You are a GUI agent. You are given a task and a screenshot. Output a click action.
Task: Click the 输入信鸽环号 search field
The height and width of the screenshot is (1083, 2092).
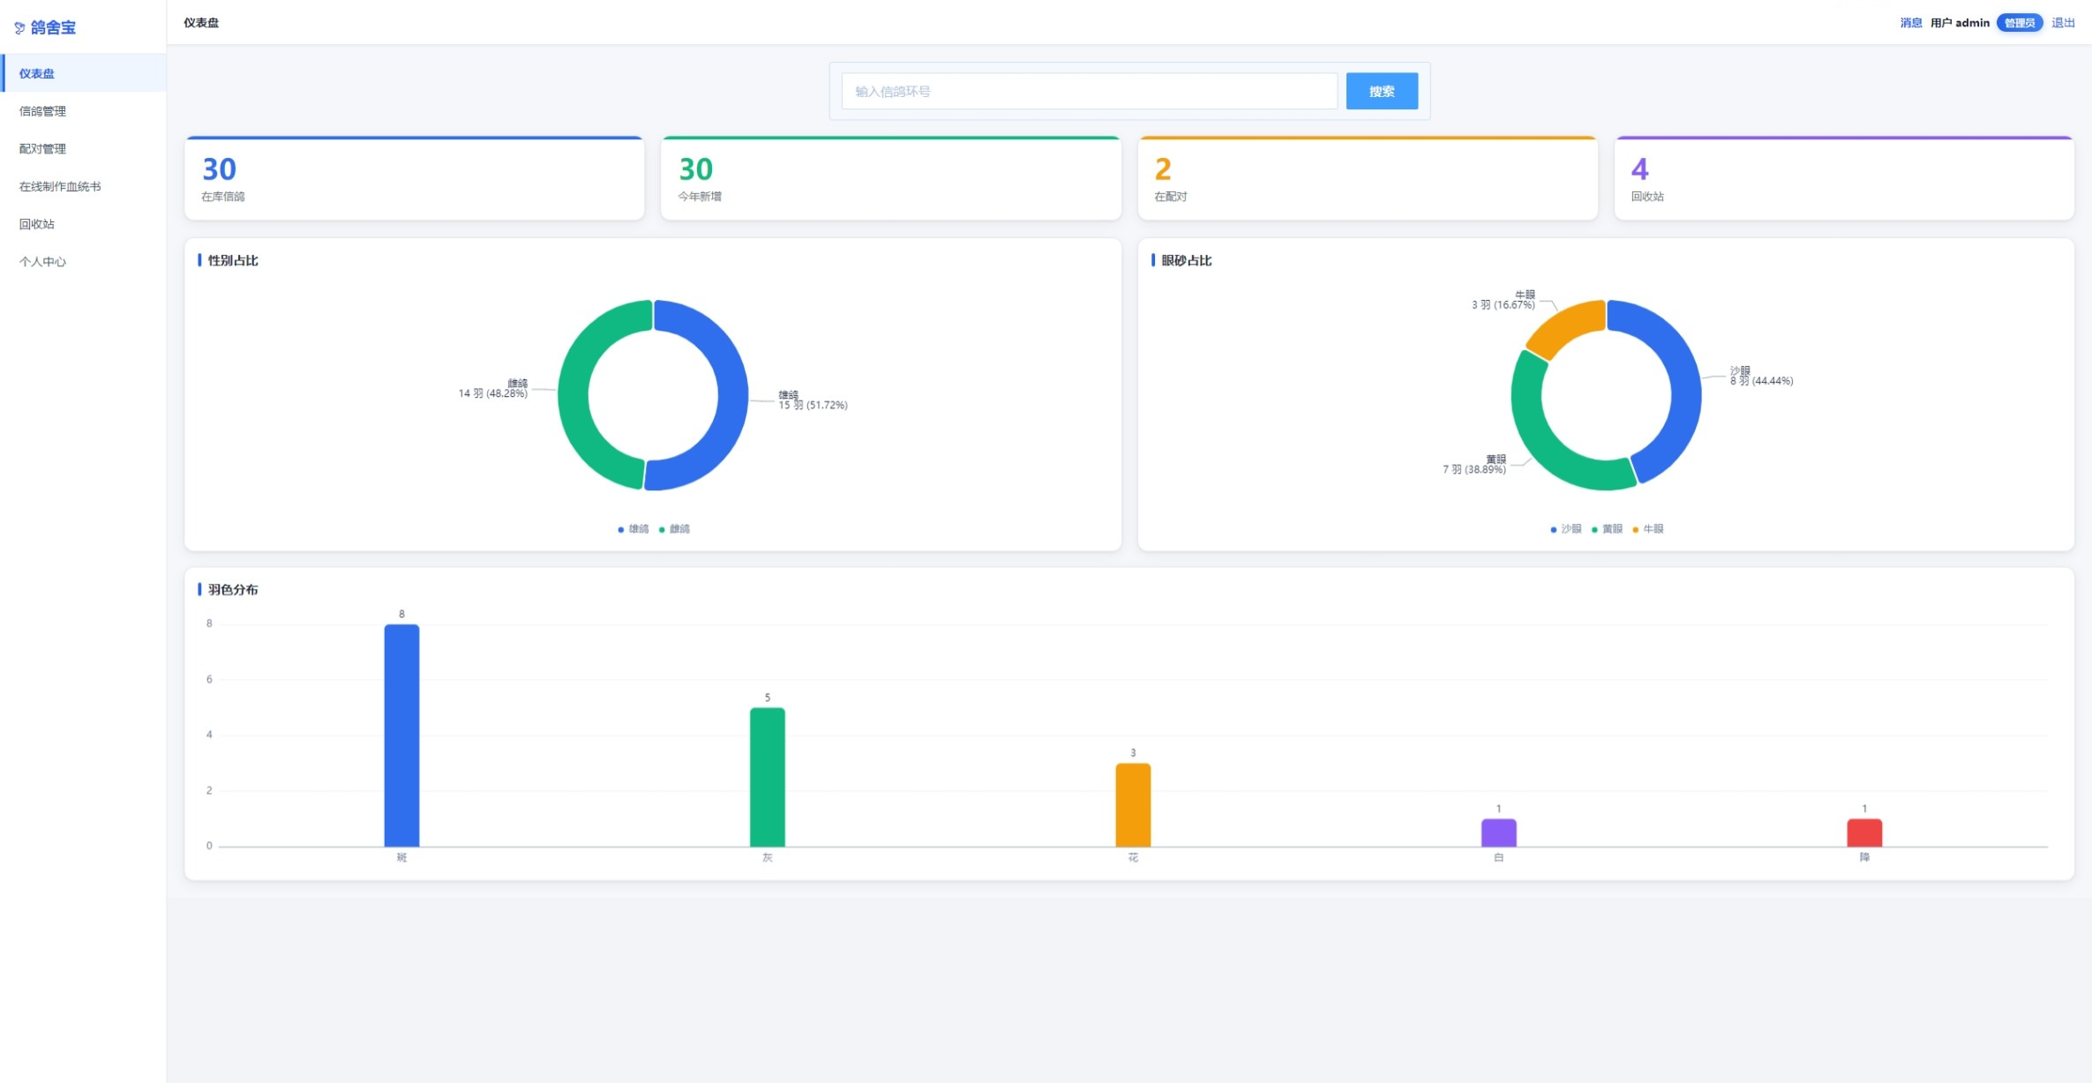[1089, 92]
